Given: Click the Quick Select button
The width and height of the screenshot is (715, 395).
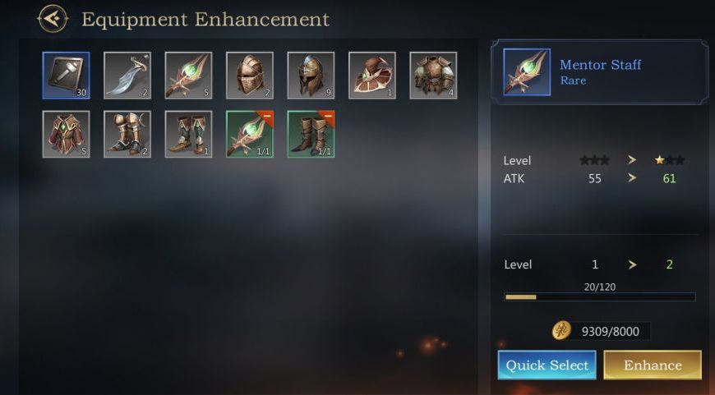Looking at the screenshot, I should (547, 365).
